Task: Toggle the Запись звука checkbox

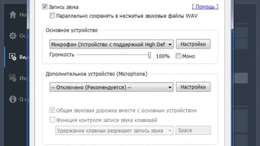Action: pos(45,6)
